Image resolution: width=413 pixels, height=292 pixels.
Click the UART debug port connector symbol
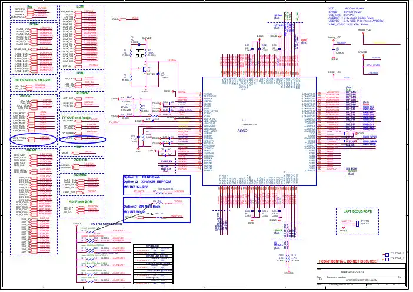[357, 224]
